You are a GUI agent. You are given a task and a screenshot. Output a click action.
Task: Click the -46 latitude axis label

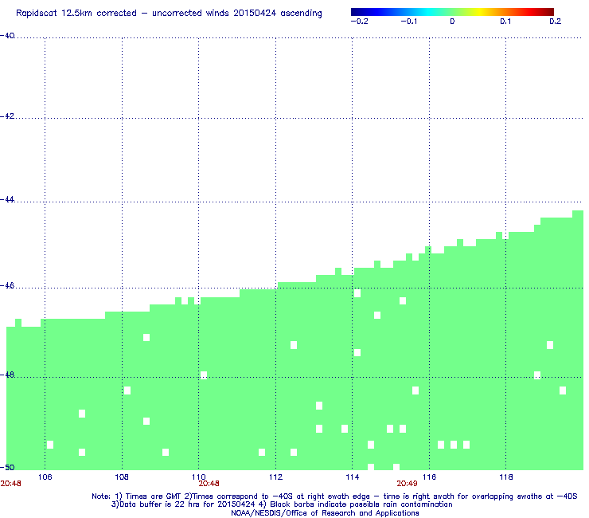[x=7, y=286]
